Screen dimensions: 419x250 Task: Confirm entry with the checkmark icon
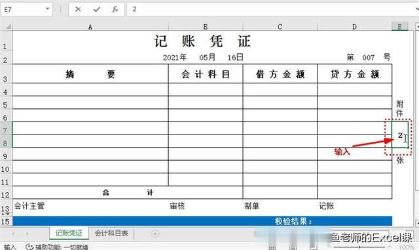tap(96, 9)
